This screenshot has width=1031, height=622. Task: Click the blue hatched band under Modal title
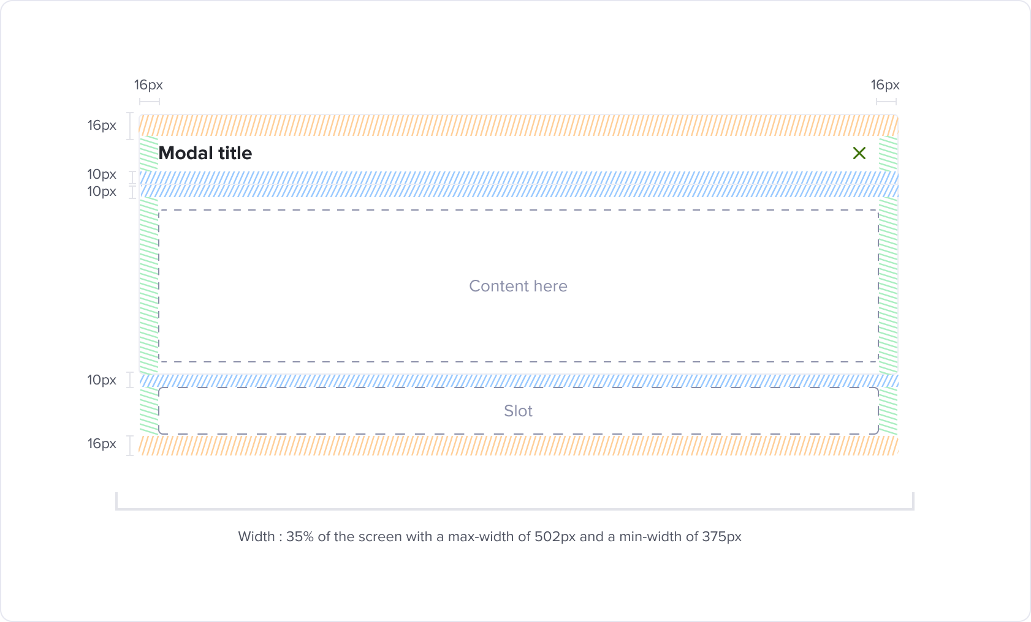[x=519, y=178]
